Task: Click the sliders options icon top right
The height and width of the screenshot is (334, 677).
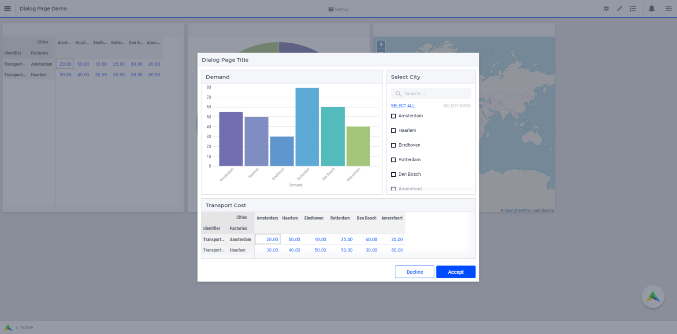Action: (669, 8)
